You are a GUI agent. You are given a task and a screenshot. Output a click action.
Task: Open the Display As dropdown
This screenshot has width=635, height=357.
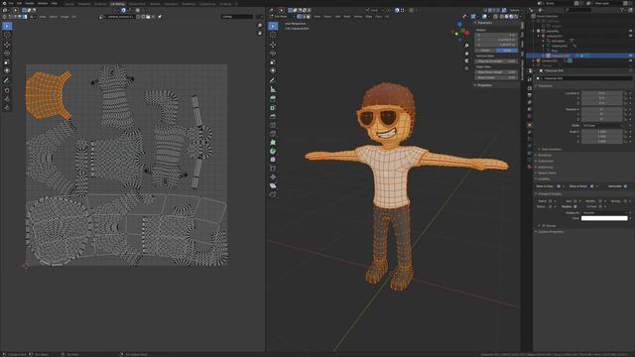[604, 212]
